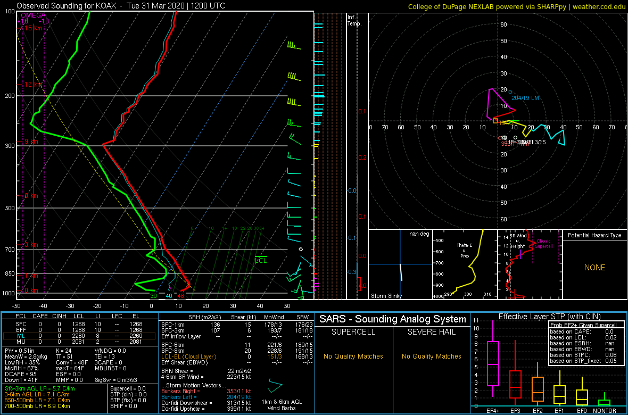Click the NONE hazard type text
Viewport: 628px width, 415px height.
pyautogui.click(x=594, y=268)
